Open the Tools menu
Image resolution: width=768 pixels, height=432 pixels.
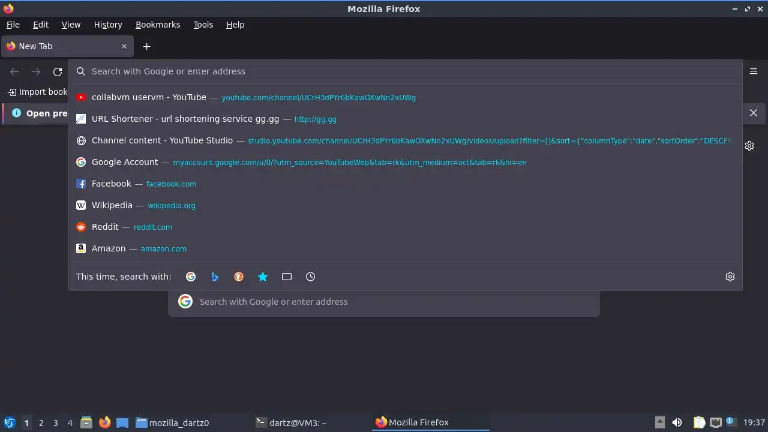(203, 25)
